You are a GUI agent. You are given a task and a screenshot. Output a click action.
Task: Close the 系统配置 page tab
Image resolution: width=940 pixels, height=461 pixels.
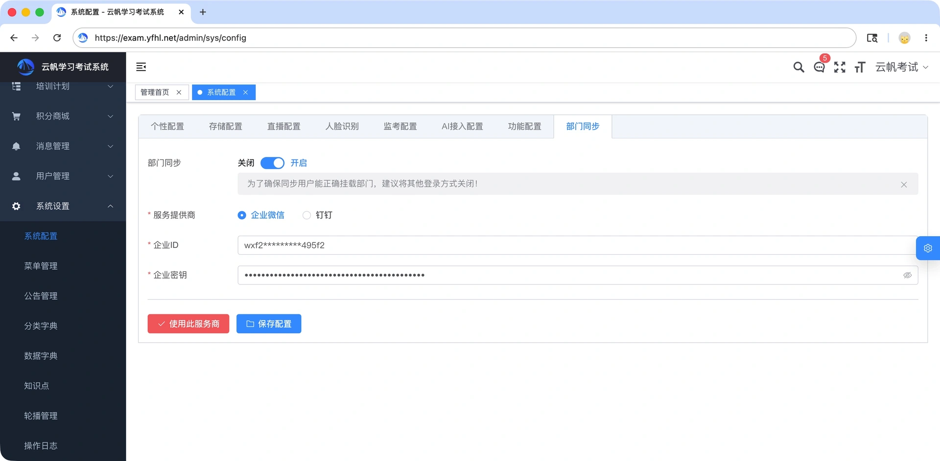pyautogui.click(x=246, y=92)
